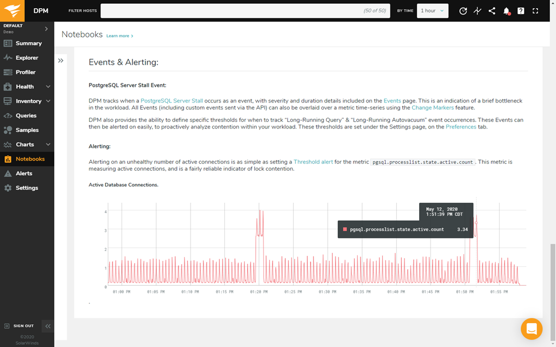556x347 pixels.
Task: Open the help question mark icon
Action: click(521, 11)
